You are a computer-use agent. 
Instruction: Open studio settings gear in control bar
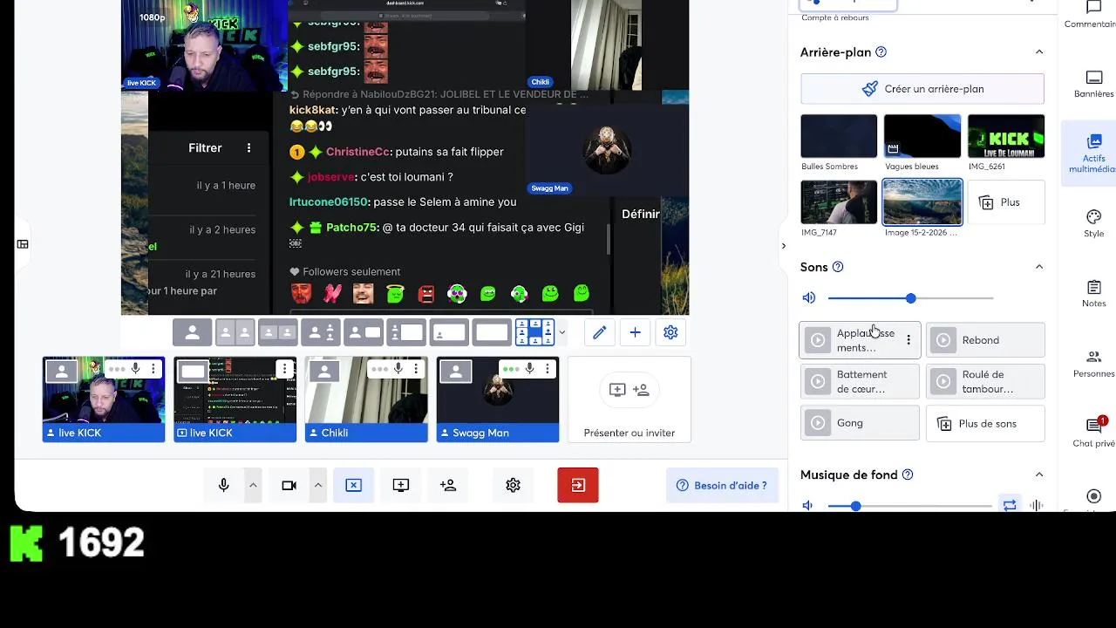click(513, 485)
